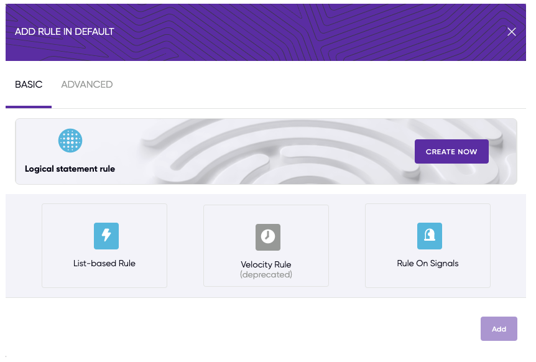Choose the Rule On Signals label
The height and width of the screenshot is (362, 536).
click(x=428, y=263)
